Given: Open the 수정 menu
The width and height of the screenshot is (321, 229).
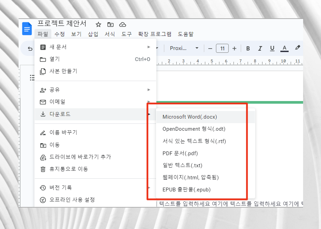Looking at the screenshot, I should coord(60,34).
